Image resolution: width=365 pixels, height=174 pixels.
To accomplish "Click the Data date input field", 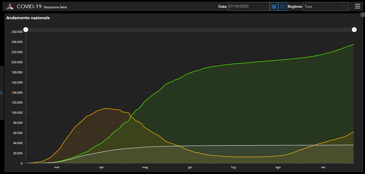I will click(x=248, y=6).
